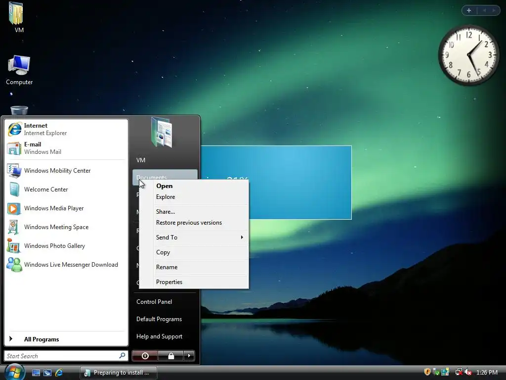Click the tray icon beside the network monitors
Viewport: 506px width, 380px height.
445,372
